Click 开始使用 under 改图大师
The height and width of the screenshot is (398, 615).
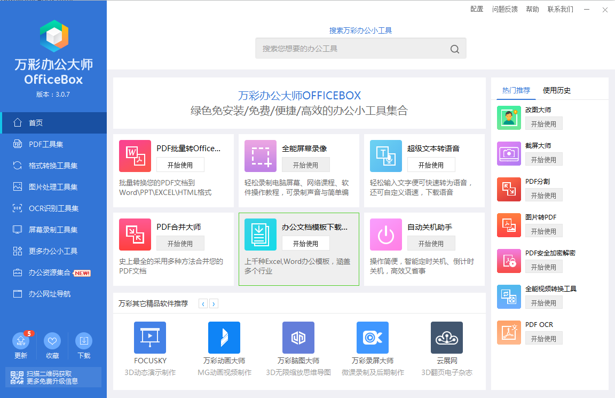[543, 123]
